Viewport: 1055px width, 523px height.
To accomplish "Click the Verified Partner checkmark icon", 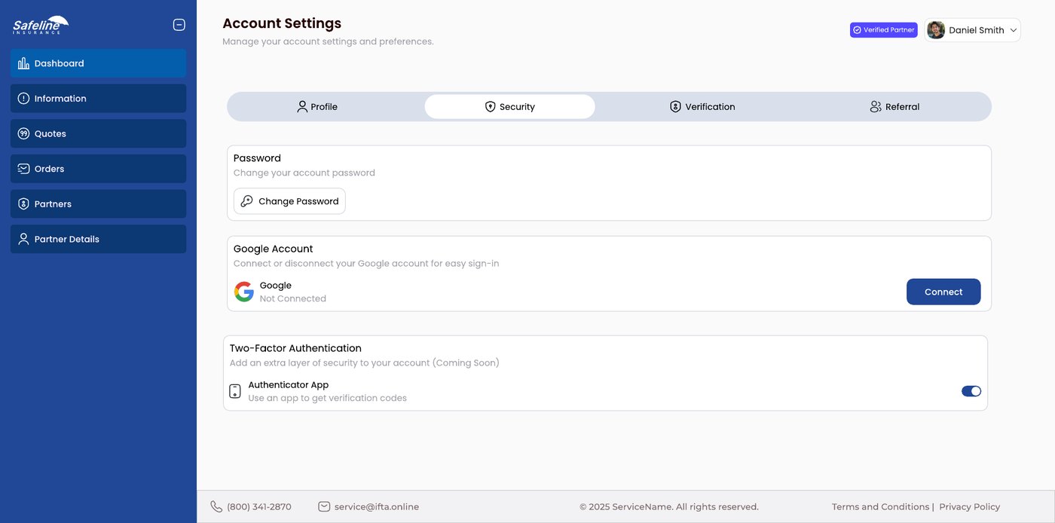I will [857, 30].
